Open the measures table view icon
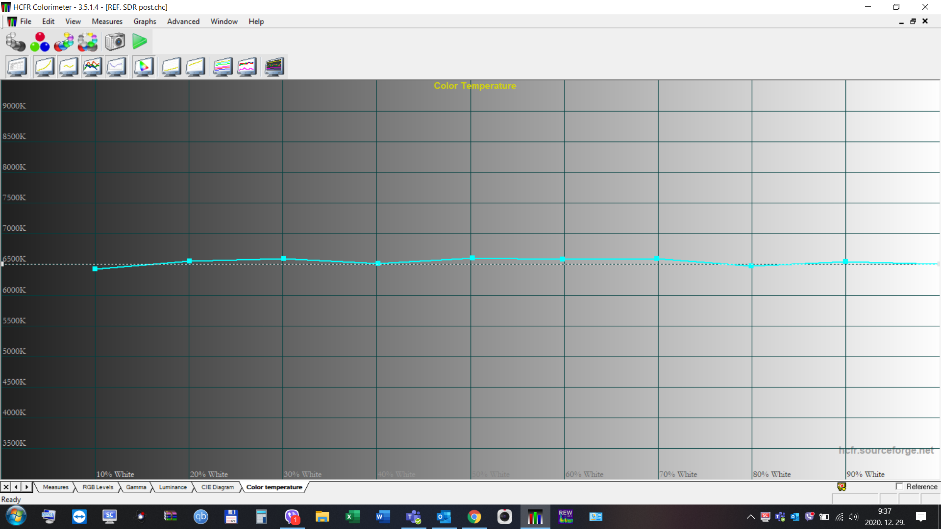 pos(17,66)
